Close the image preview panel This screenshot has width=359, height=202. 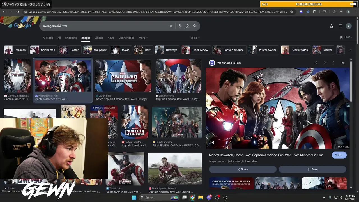coord(343,63)
